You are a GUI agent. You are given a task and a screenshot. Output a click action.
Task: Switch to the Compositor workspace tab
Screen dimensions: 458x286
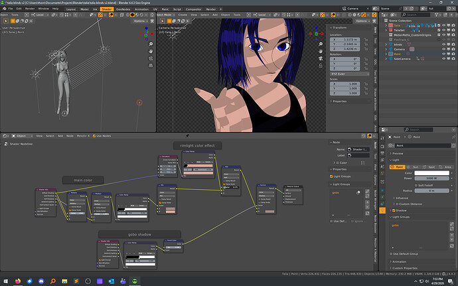click(x=193, y=9)
